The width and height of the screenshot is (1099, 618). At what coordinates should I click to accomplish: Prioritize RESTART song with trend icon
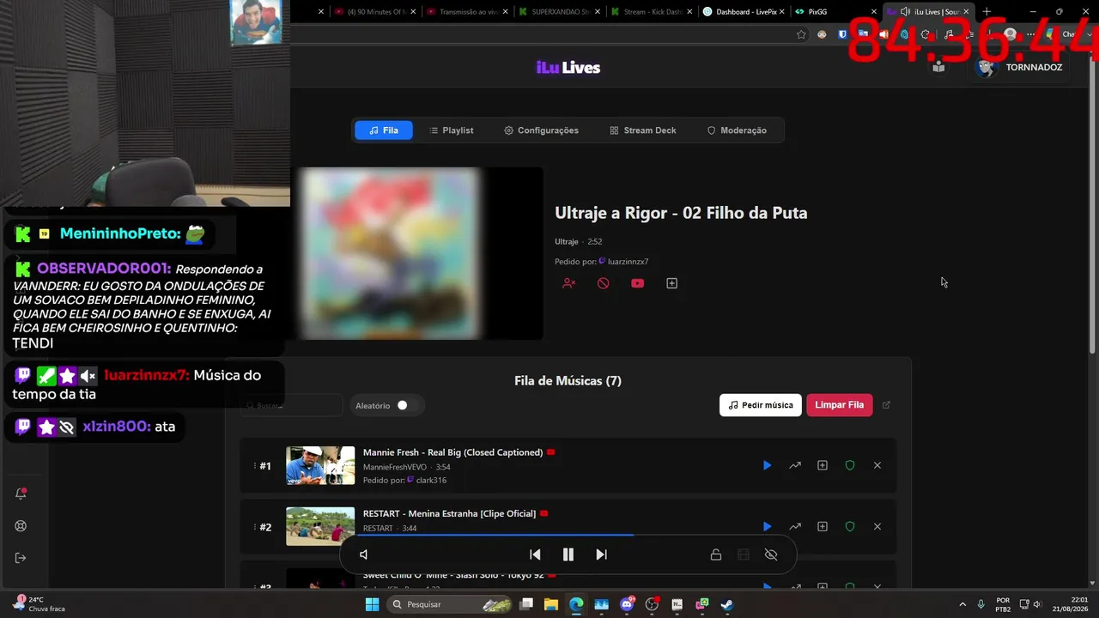click(x=795, y=526)
